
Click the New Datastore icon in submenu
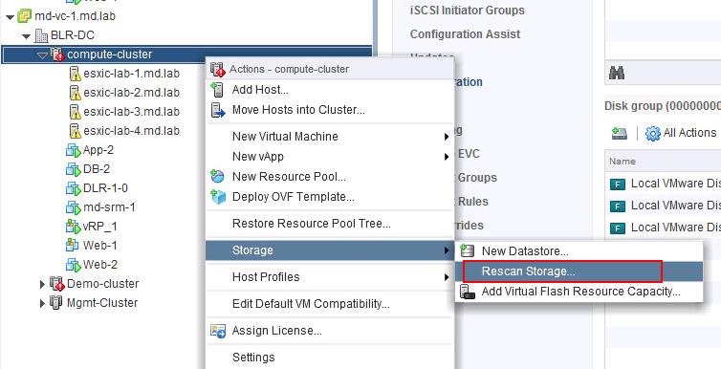point(468,250)
